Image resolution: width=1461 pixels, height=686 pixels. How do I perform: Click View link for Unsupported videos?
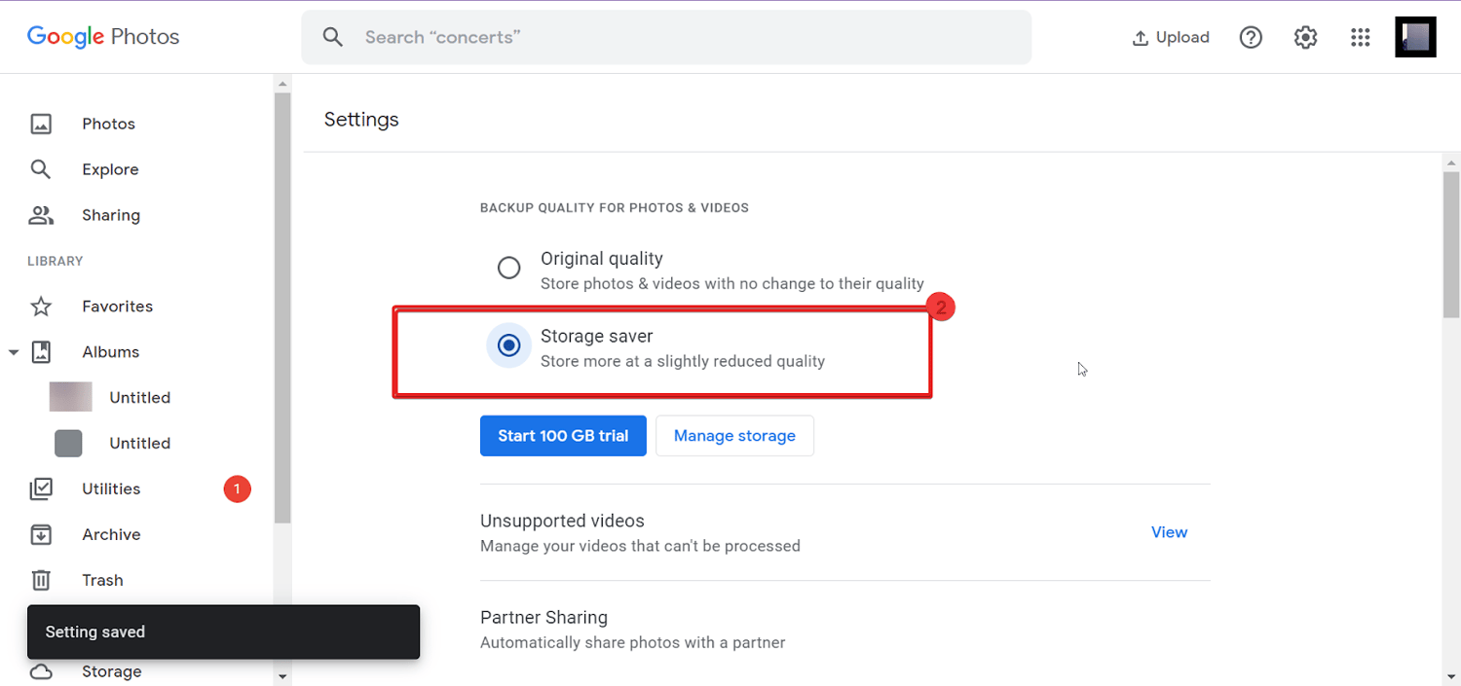coord(1169,532)
